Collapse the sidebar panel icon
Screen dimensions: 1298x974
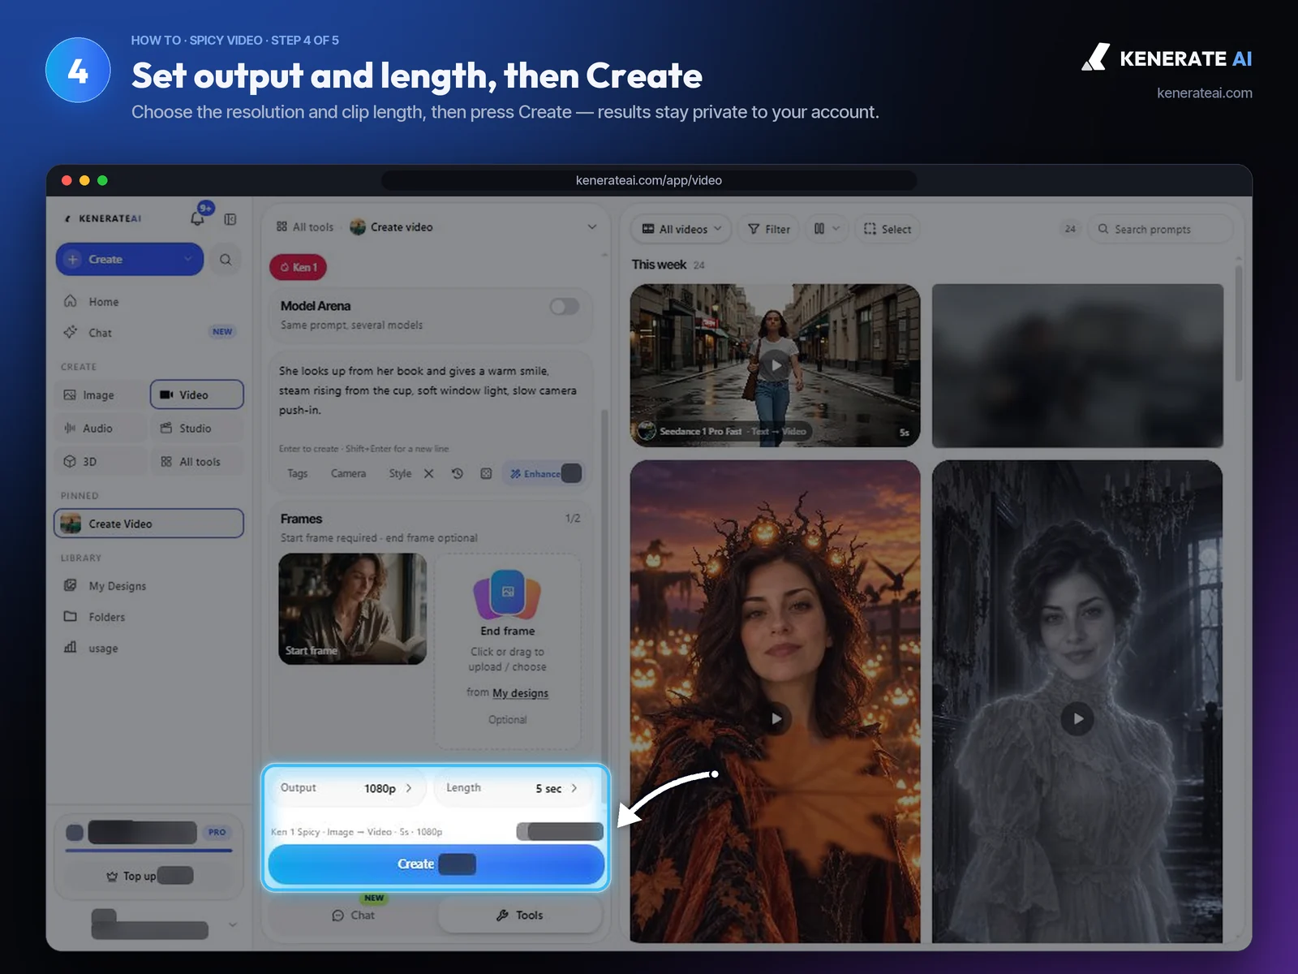230,219
